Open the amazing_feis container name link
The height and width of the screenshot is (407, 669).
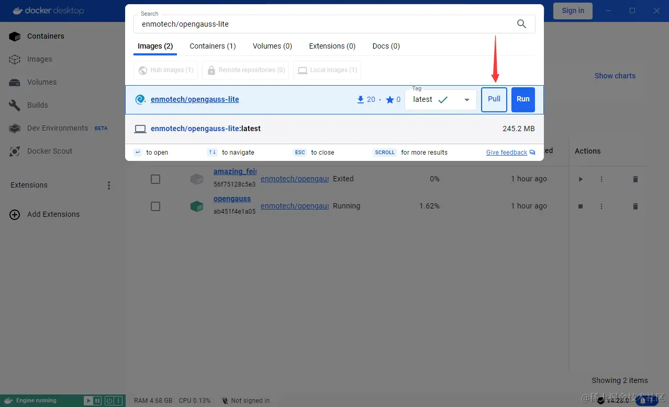(x=235, y=171)
